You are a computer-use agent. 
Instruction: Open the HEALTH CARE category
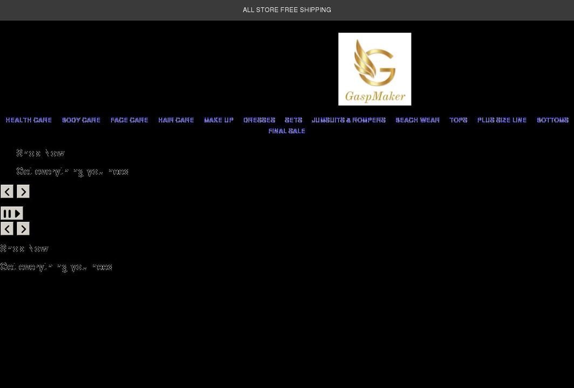29,120
